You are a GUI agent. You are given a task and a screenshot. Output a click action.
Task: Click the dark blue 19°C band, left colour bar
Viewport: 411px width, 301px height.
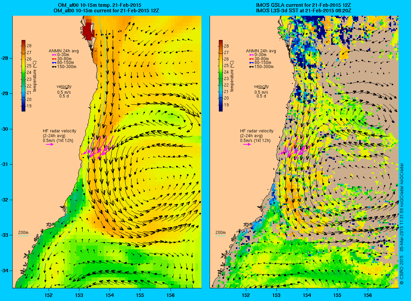pyautogui.click(x=23, y=106)
